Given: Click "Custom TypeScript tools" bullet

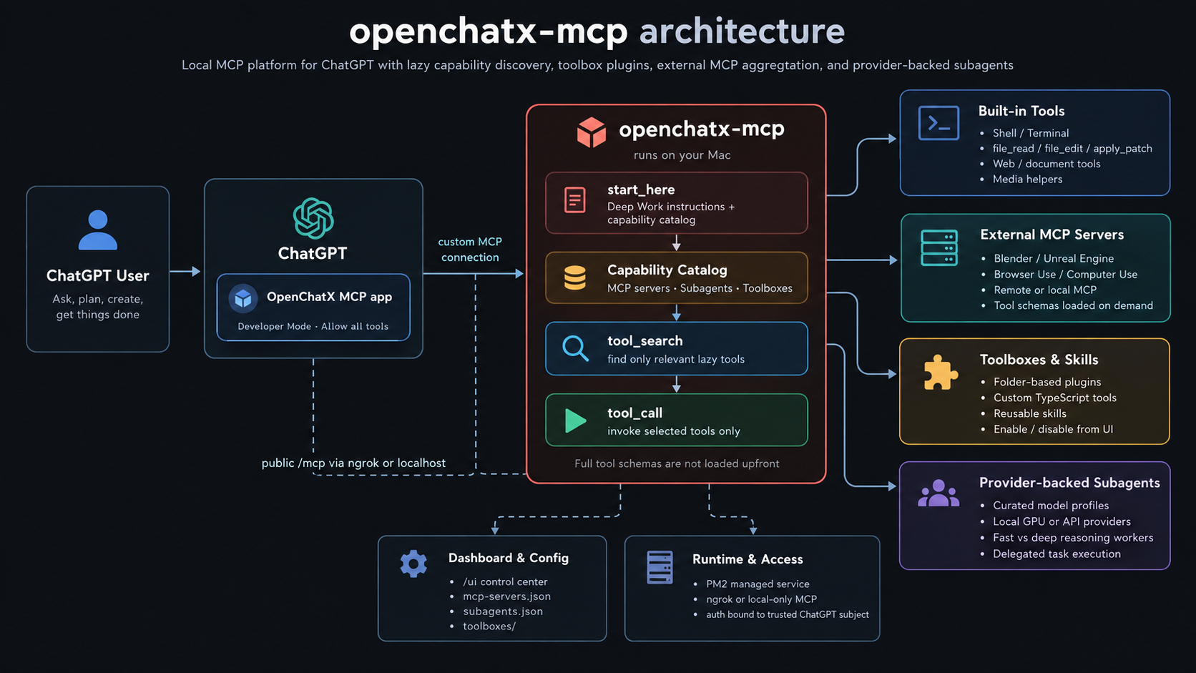Looking at the screenshot, I should tap(1055, 398).
